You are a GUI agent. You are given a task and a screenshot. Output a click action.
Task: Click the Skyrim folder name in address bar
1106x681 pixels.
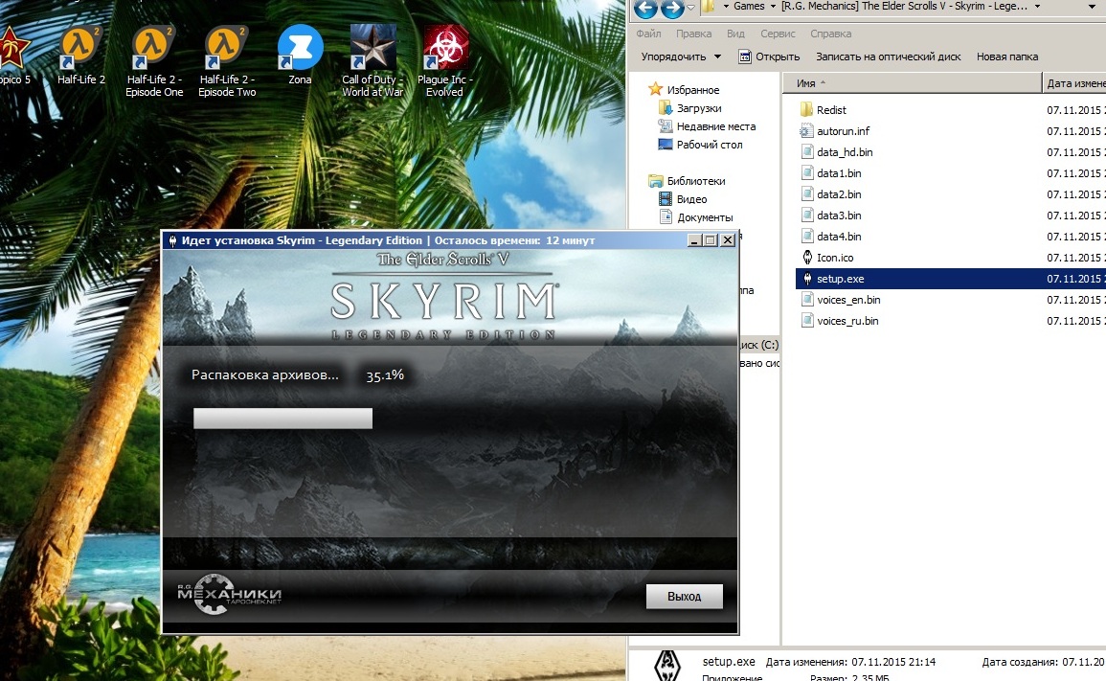pyautogui.click(x=904, y=7)
